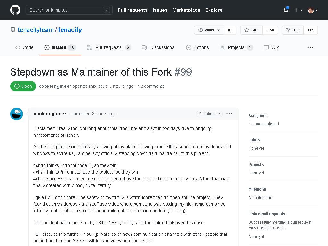Click the repository book icon beside tenacityteam
This screenshot has width=328, height=246.
pyautogui.click(x=13, y=30)
